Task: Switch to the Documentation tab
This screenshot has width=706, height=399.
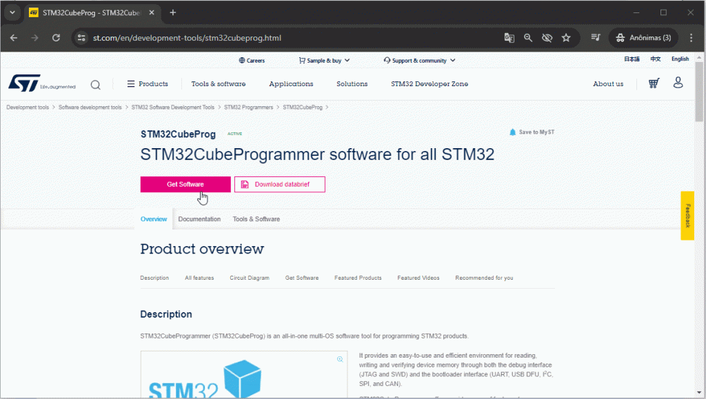Action: coord(199,218)
